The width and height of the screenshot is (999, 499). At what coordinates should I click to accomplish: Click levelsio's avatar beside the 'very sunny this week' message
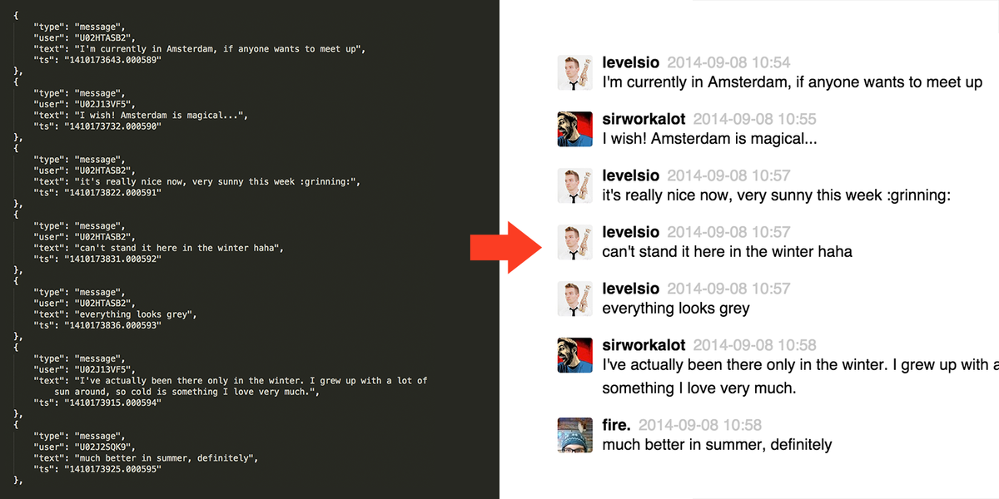(x=574, y=186)
